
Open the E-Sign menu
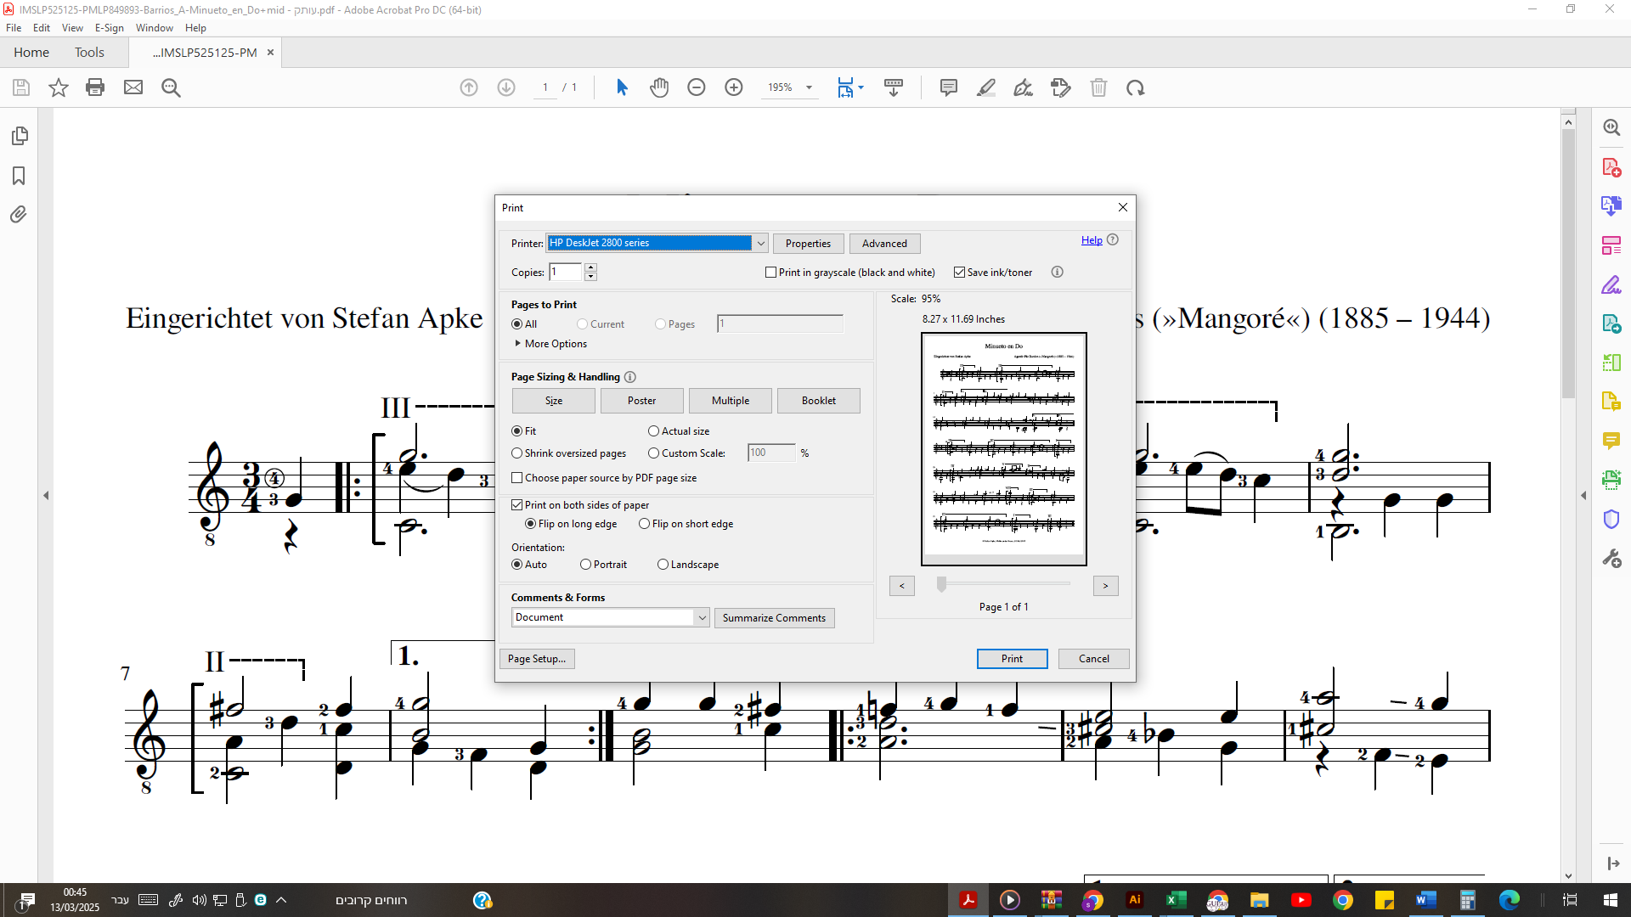tap(109, 28)
